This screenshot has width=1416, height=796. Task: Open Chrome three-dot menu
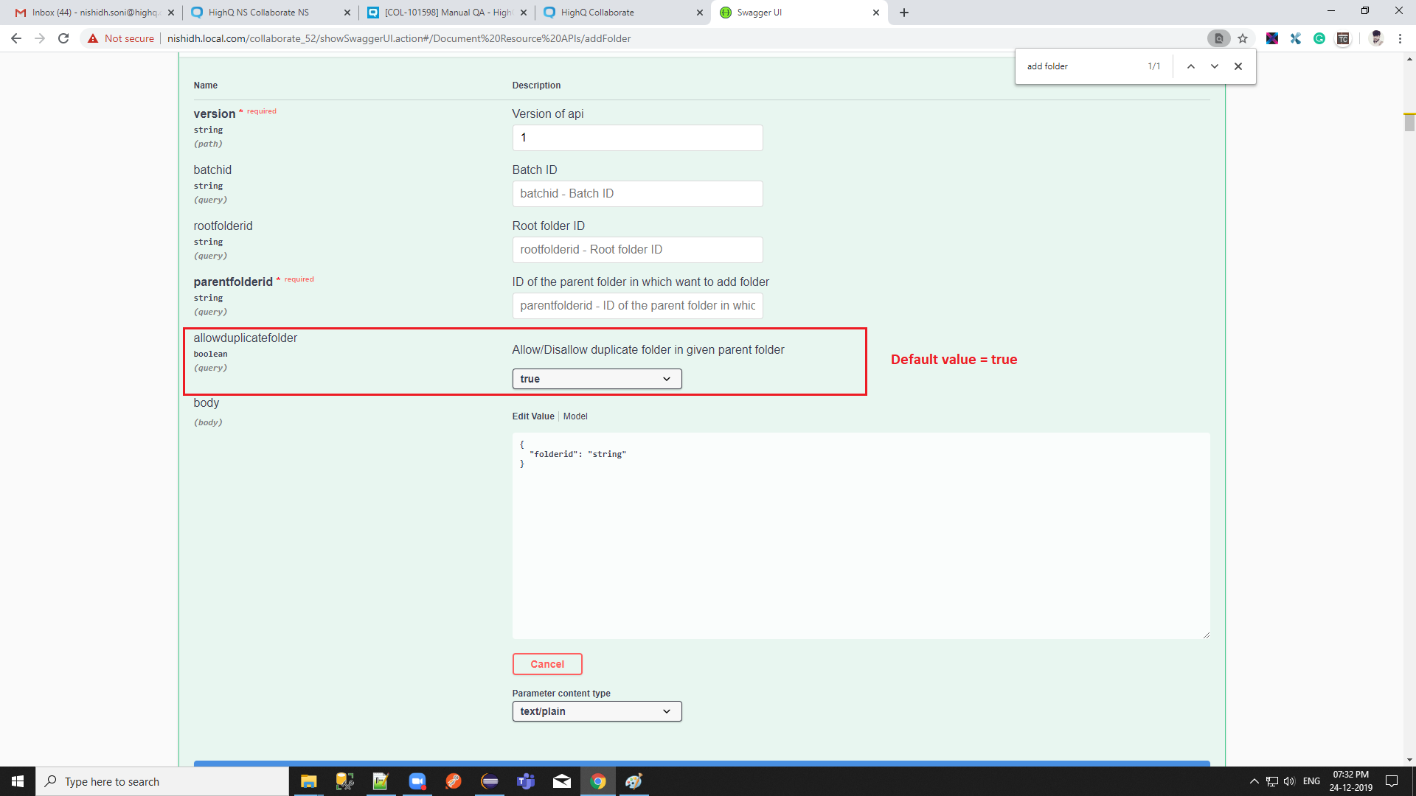[1400, 38]
